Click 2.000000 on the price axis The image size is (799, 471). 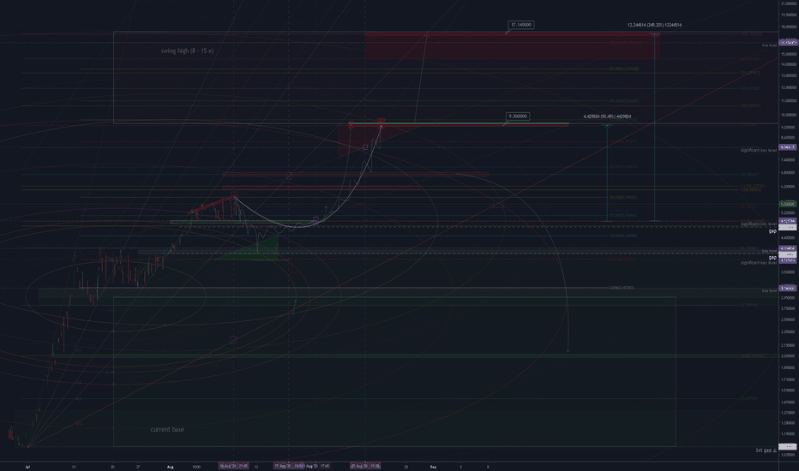click(788, 356)
